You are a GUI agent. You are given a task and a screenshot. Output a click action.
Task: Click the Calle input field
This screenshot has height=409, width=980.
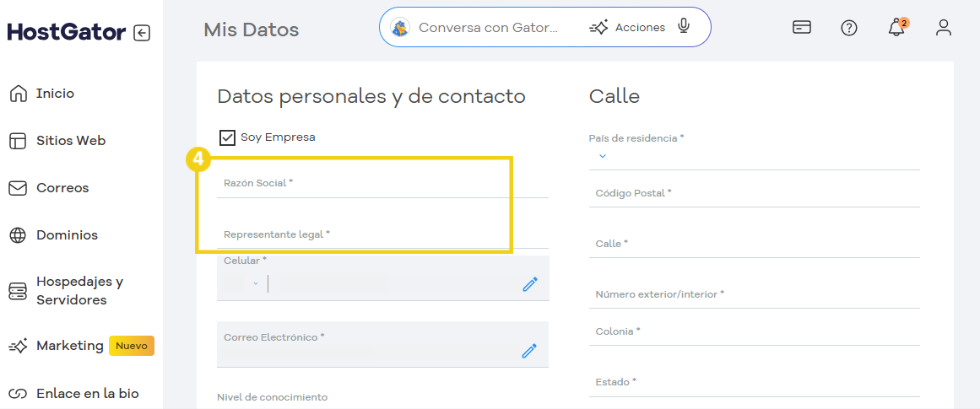tap(755, 245)
